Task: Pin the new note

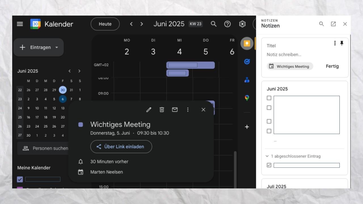Action: coord(342,43)
